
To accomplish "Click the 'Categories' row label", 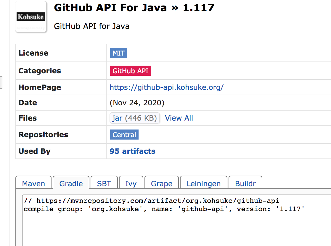I will coord(40,71).
